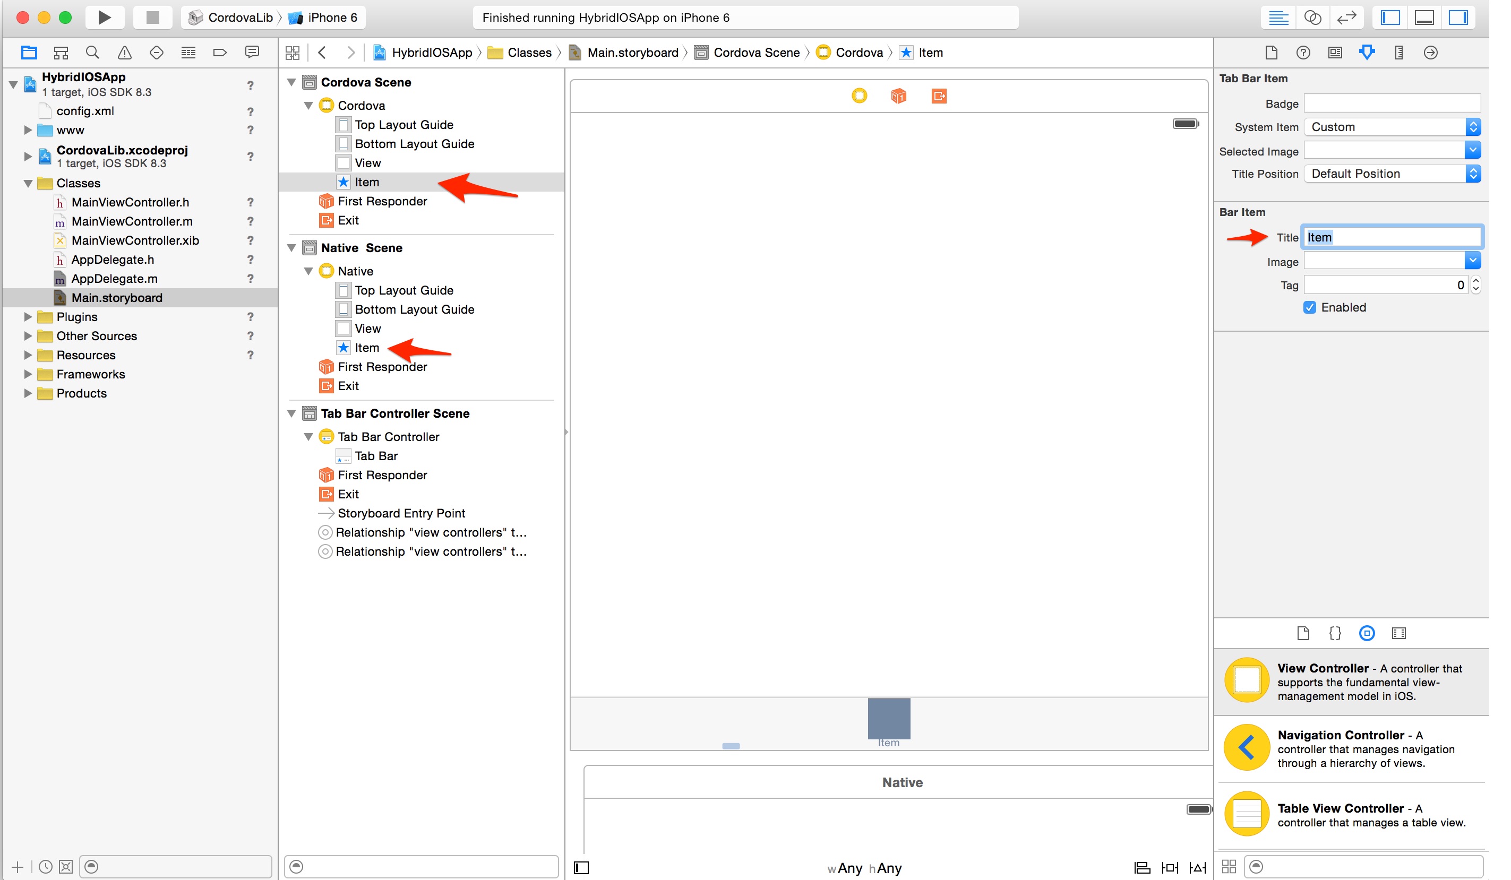Screen dimensions: 1511x880
Task: Open the Connections inspector arrow icon
Action: click(1431, 53)
